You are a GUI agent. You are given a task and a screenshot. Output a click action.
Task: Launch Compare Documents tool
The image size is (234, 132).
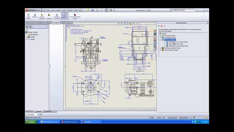[x=57, y=16]
